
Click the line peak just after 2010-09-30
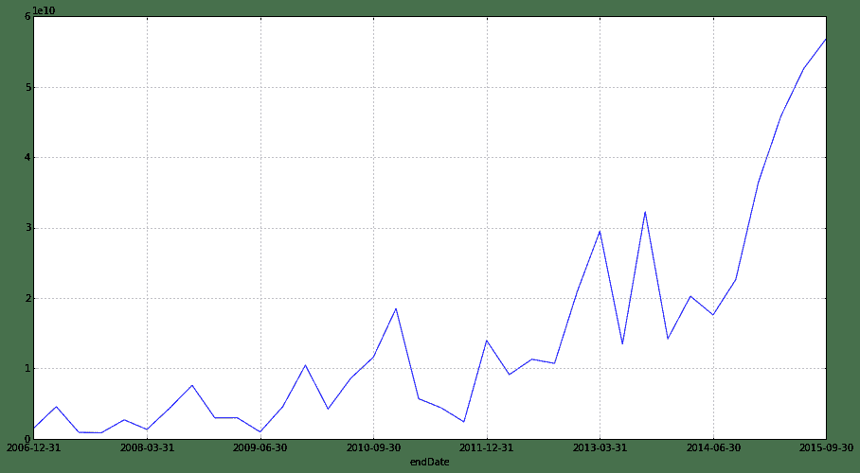pyautogui.click(x=396, y=308)
